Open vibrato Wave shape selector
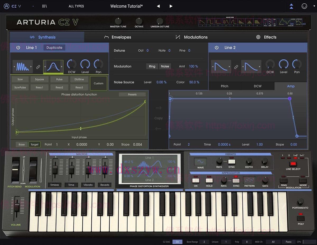This screenshot has width=317, height=245. click(x=201, y=161)
